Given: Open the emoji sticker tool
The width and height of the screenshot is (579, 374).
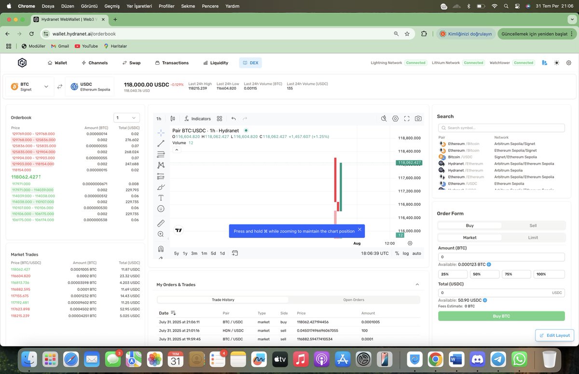Looking at the screenshot, I should click(161, 209).
